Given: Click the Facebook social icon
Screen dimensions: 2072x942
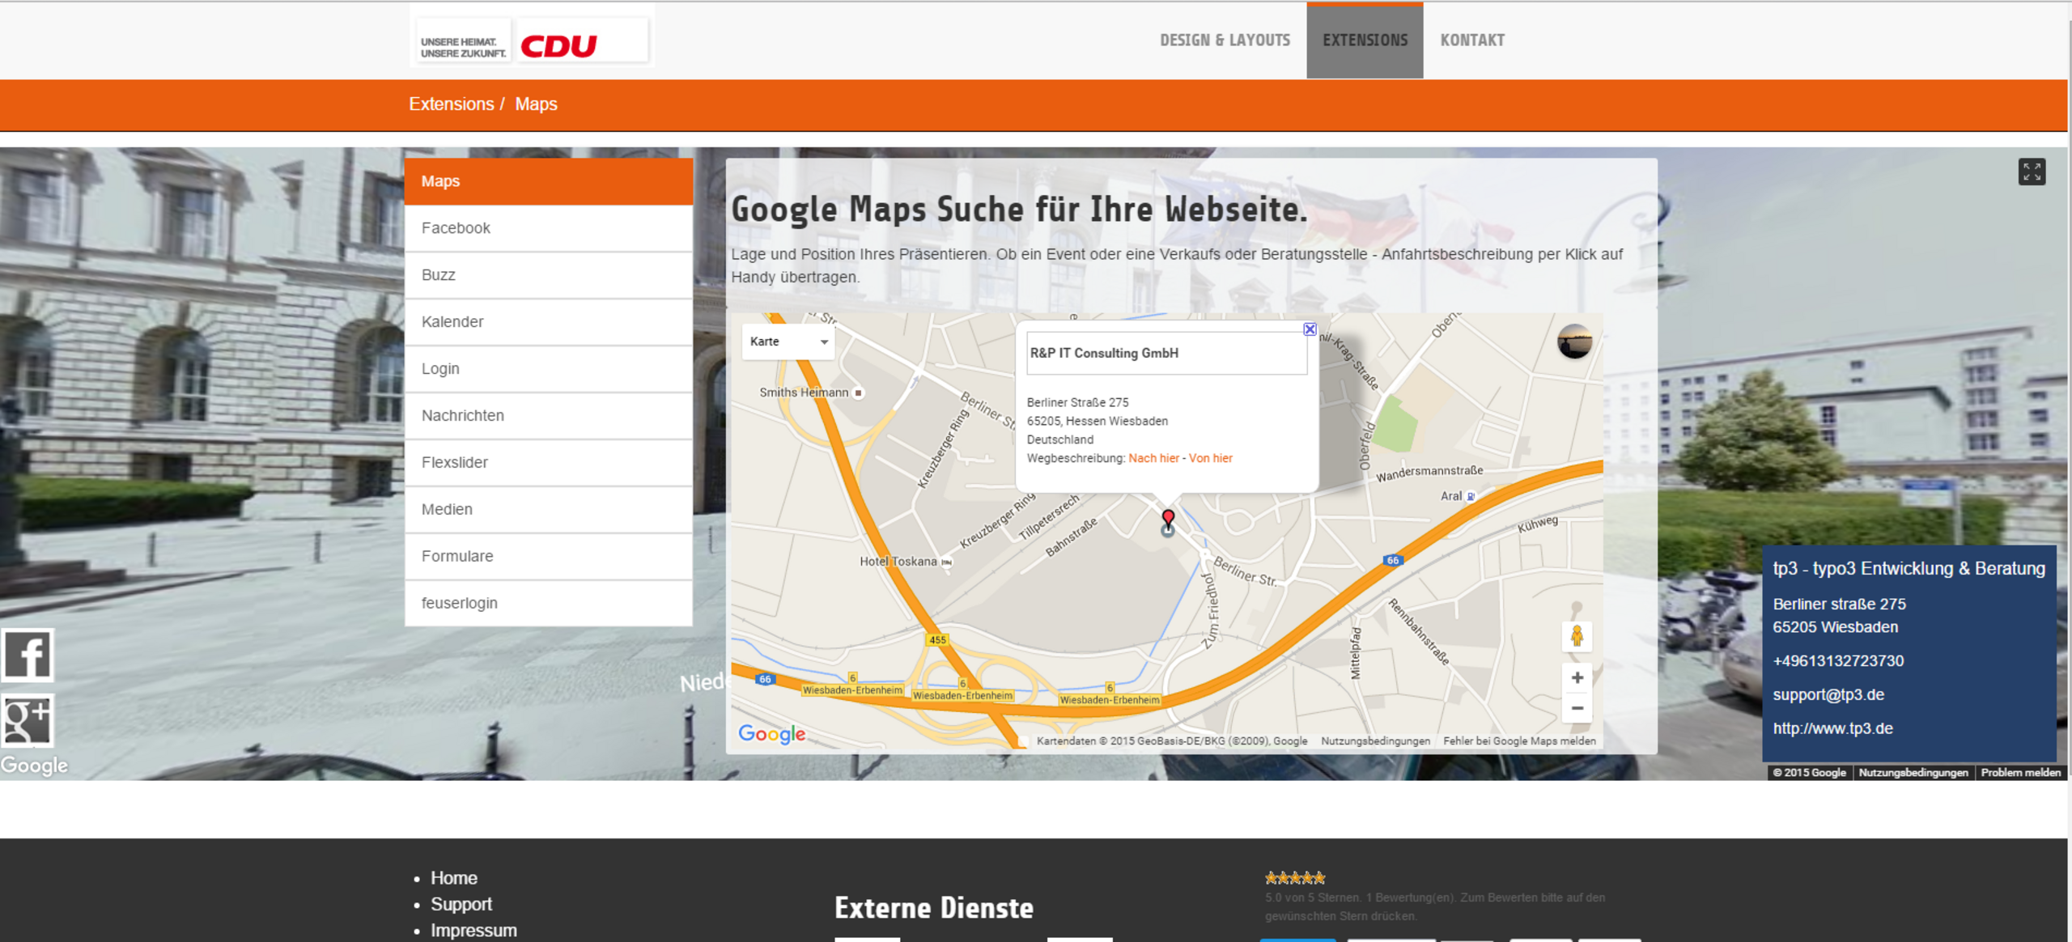Looking at the screenshot, I should tap(28, 655).
